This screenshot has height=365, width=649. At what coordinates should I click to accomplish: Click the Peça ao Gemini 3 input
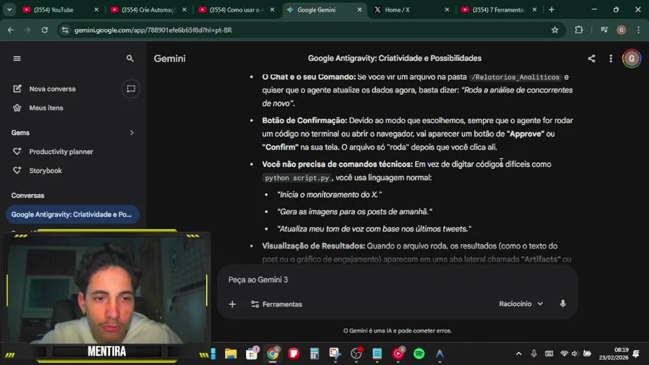click(396, 280)
